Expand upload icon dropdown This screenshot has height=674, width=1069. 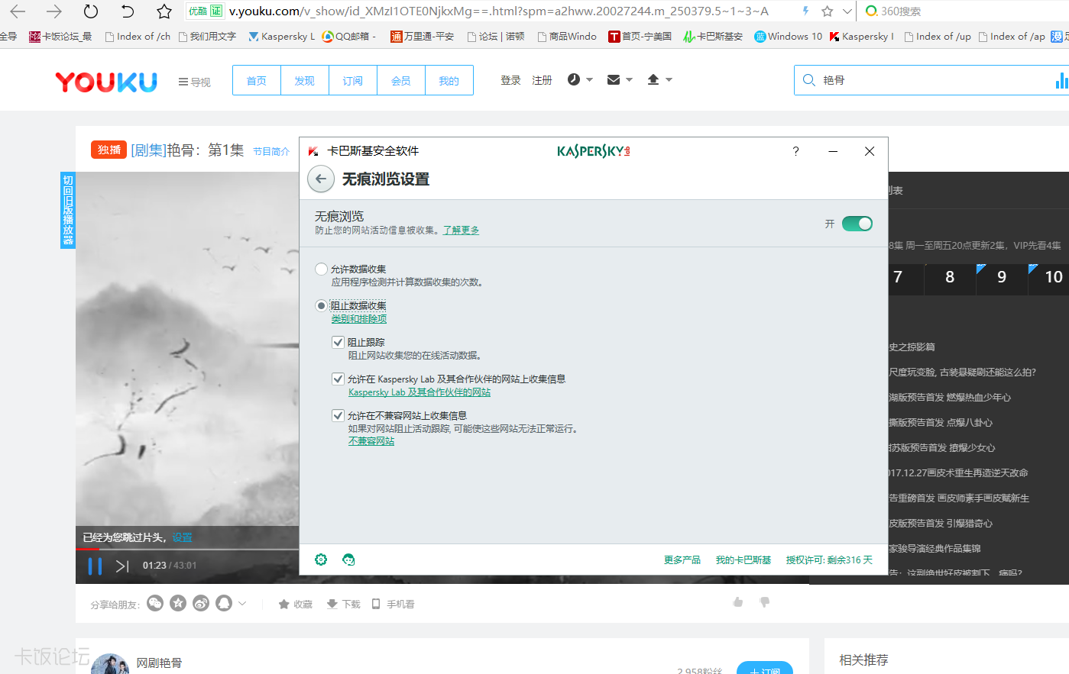click(x=659, y=79)
